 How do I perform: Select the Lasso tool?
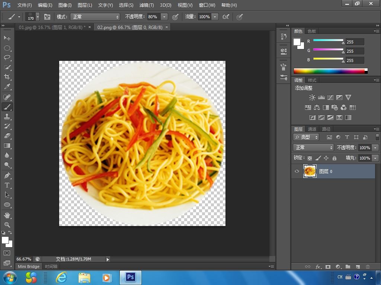click(7, 58)
